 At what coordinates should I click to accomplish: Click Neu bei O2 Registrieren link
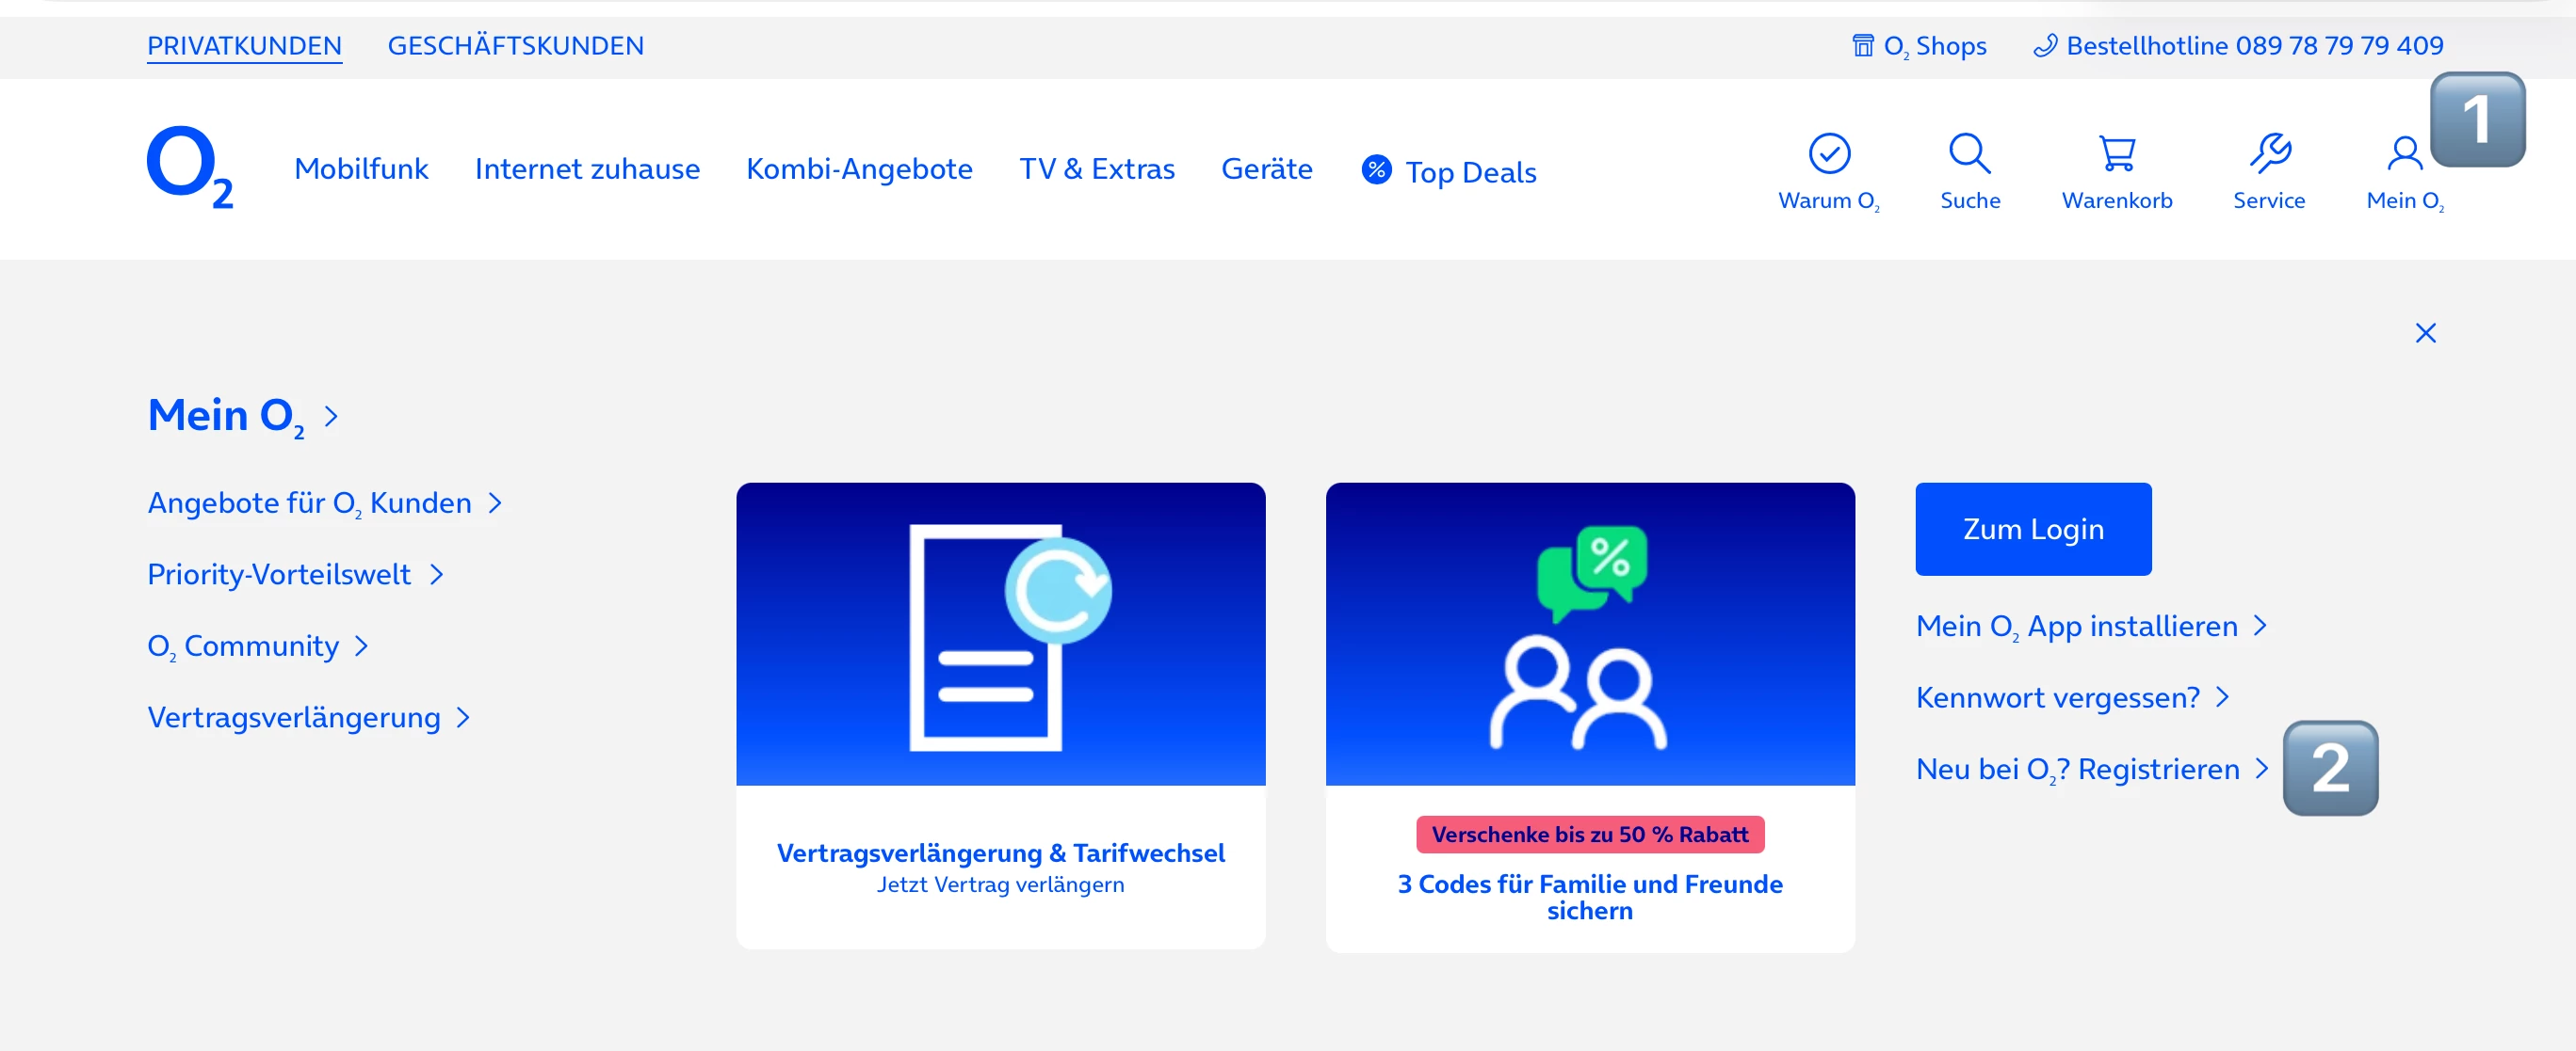[x=2077, y=770]
